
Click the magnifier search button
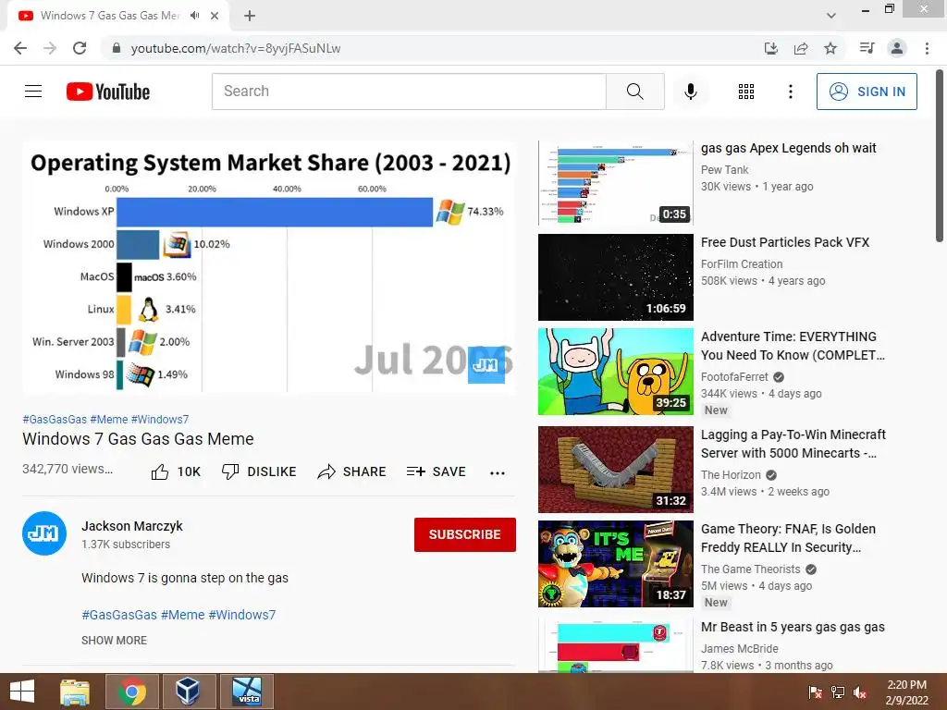click(634, 92)
